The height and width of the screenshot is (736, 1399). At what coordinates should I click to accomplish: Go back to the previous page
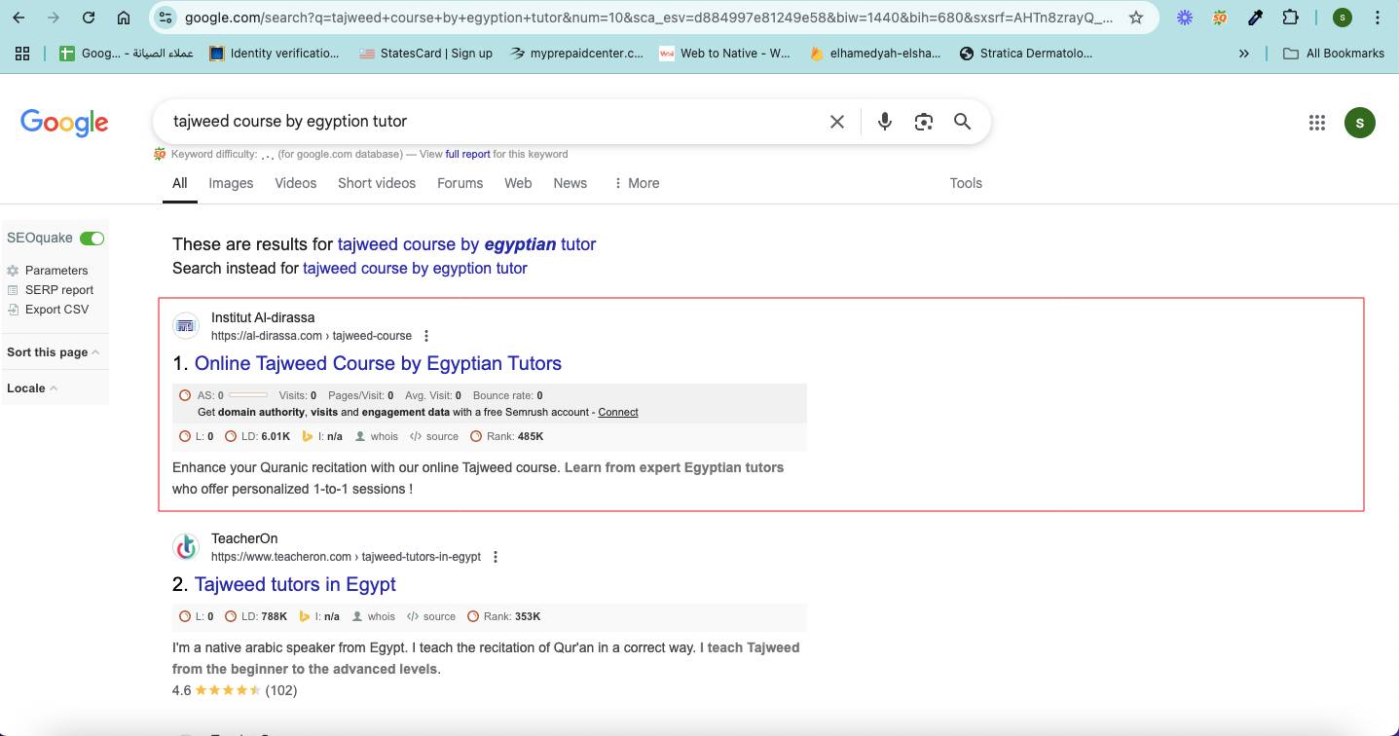(18, 18)
